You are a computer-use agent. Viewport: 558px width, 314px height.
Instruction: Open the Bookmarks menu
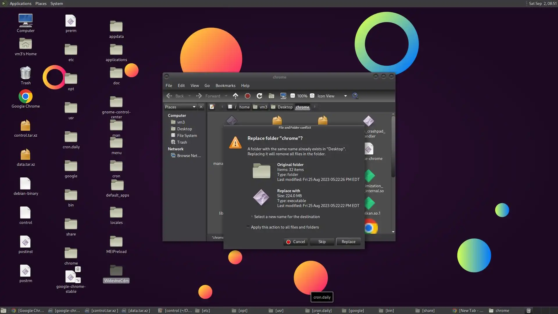tap(225, 85)
